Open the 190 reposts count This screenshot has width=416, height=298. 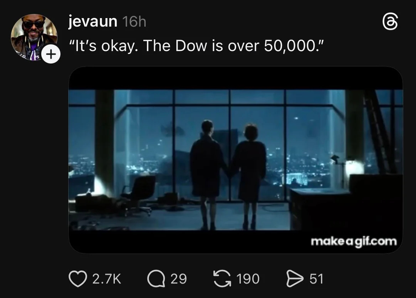pos(248,279)
